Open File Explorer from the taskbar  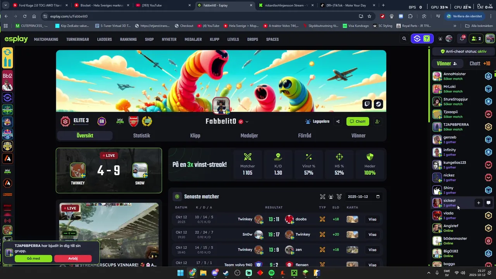click(x=203, y=273)
